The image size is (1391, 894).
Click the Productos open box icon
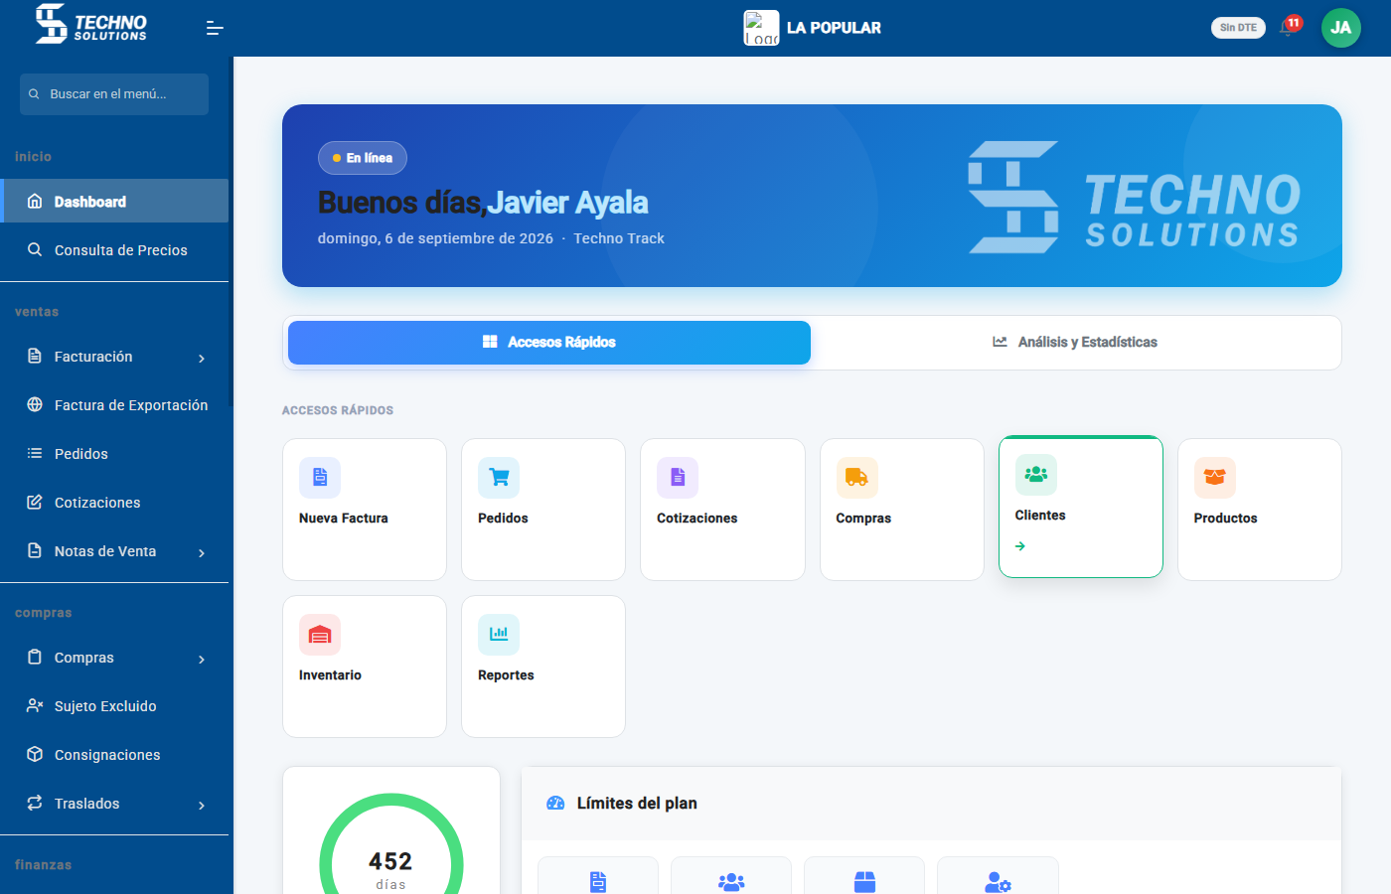pos(1214,478)
